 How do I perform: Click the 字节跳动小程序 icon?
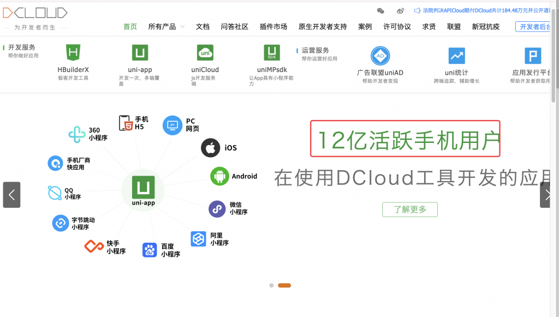click(x=61, y=223)
